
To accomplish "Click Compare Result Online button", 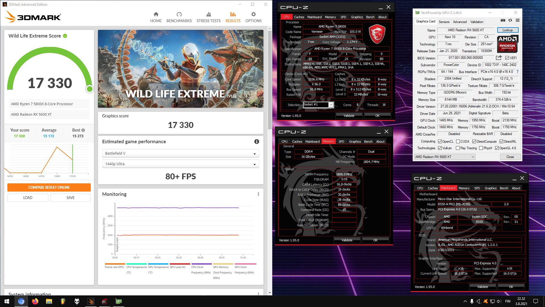I will pos(49,187).
